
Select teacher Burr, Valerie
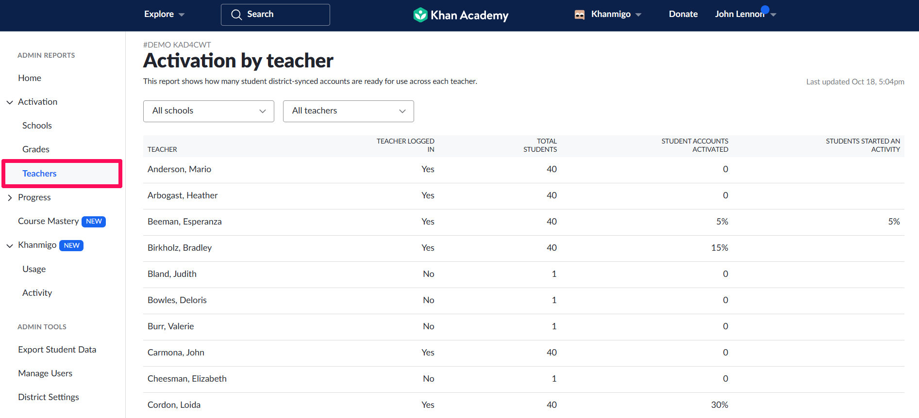pyautogui.click(x=170, y=326)
